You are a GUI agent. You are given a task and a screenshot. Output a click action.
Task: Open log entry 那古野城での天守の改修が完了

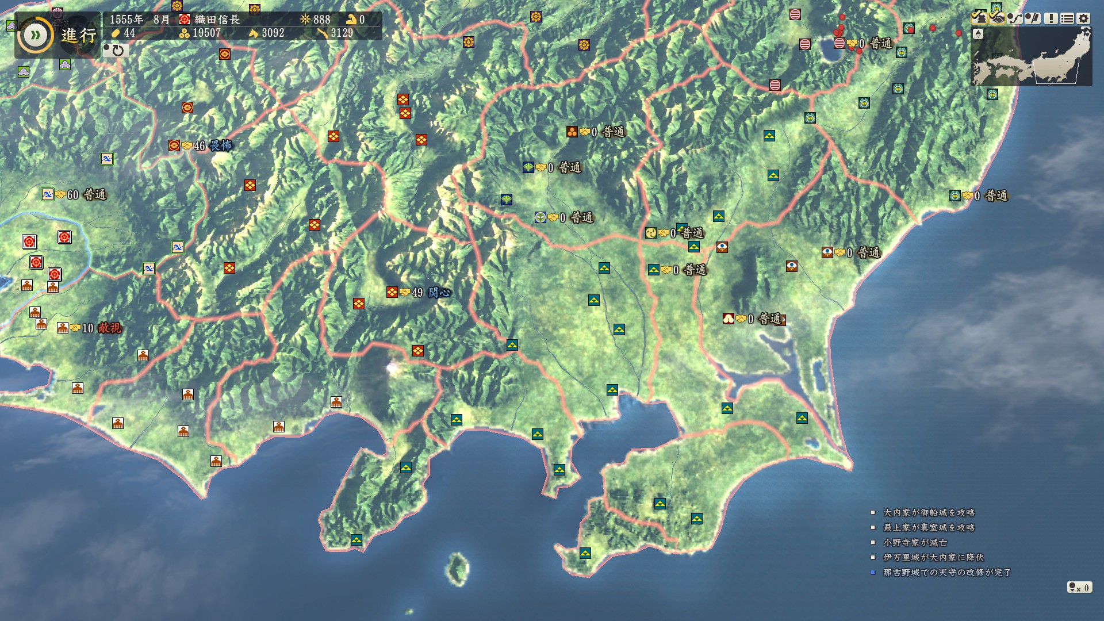(x=947, y=572)
